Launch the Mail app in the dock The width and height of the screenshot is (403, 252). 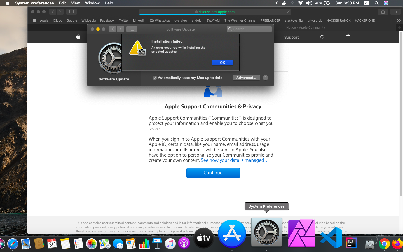click(26, 244)
